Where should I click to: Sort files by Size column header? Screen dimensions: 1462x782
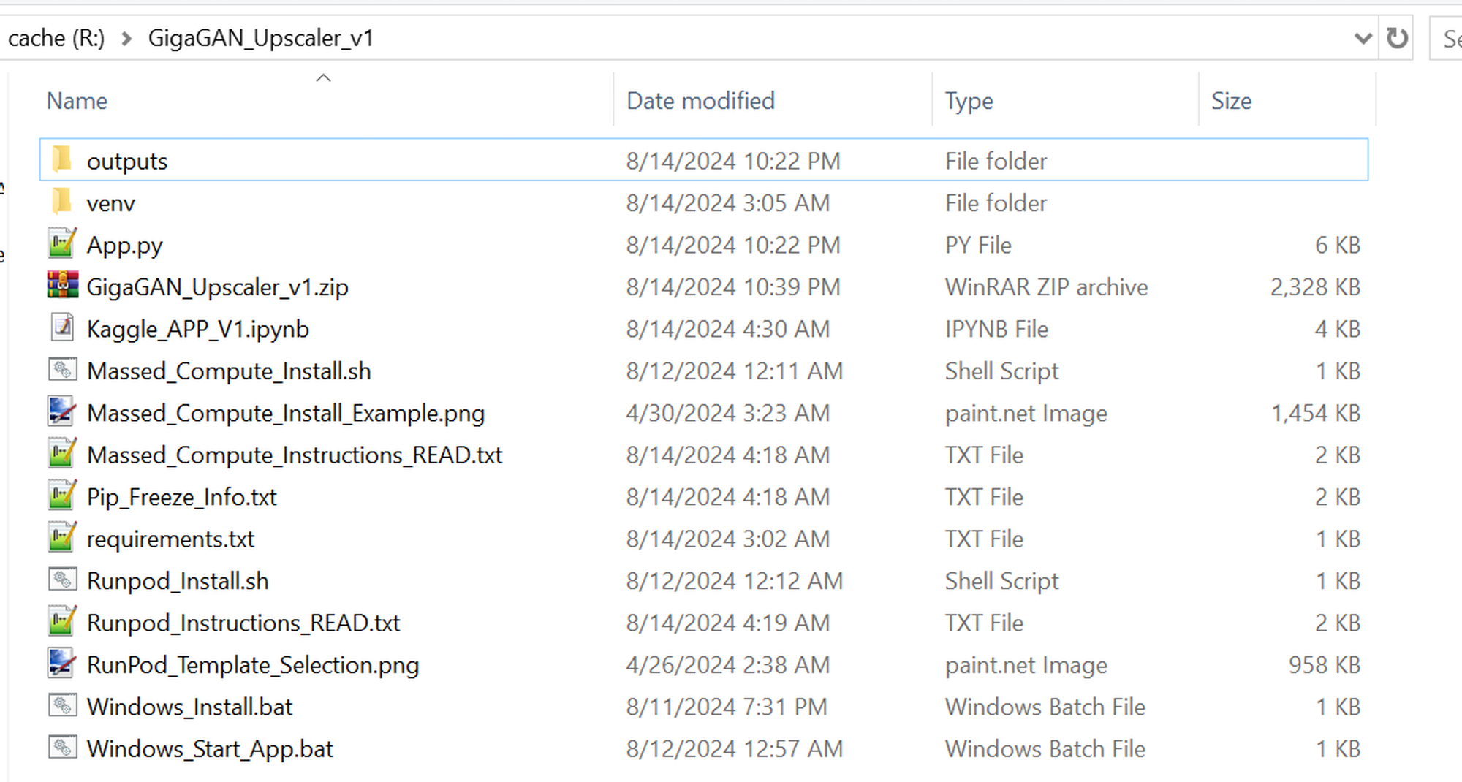[x=1231, y=101]
